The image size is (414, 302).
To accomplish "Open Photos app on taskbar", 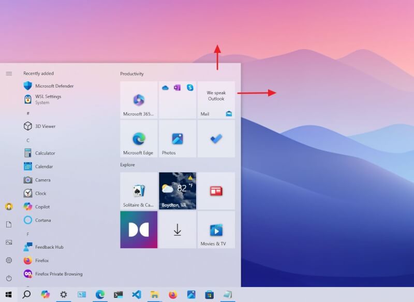I will click(191, 294).
